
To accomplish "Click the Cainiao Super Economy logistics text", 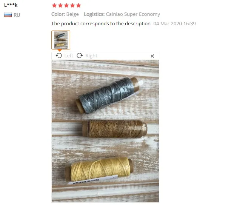I will [x=133, y=14].
